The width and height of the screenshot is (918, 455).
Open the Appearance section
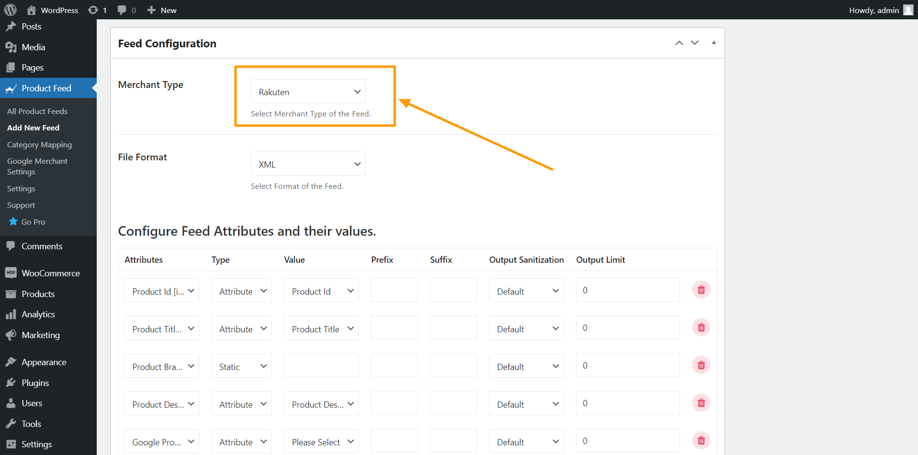coord(44,362)
